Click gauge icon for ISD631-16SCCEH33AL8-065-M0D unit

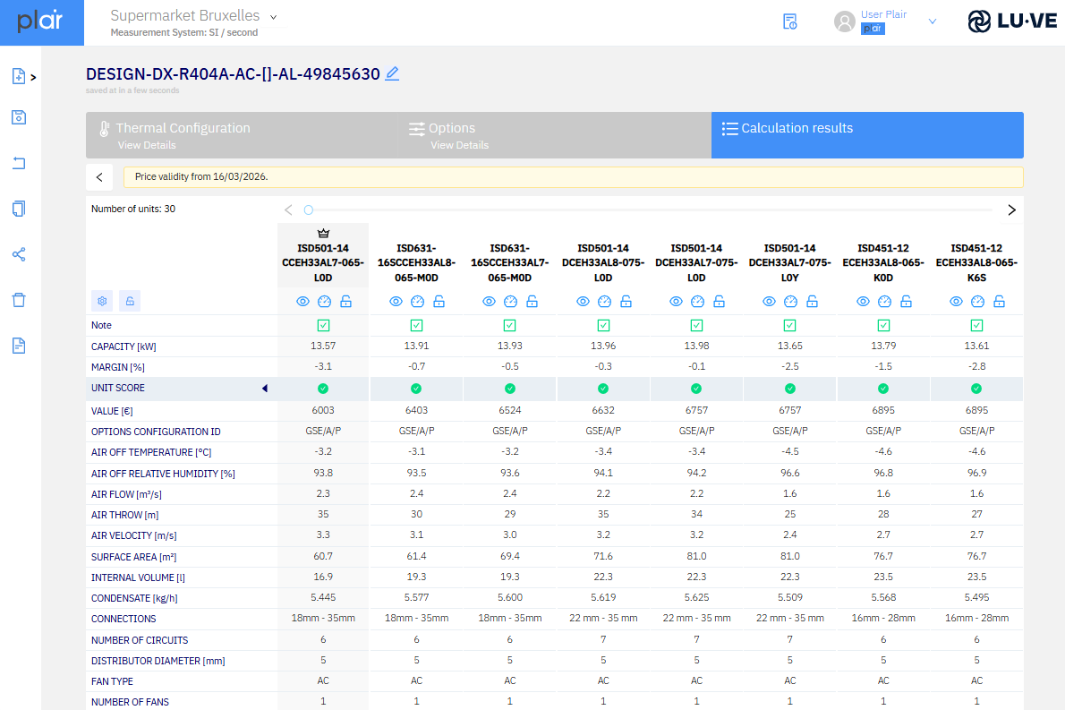point(417,301)
